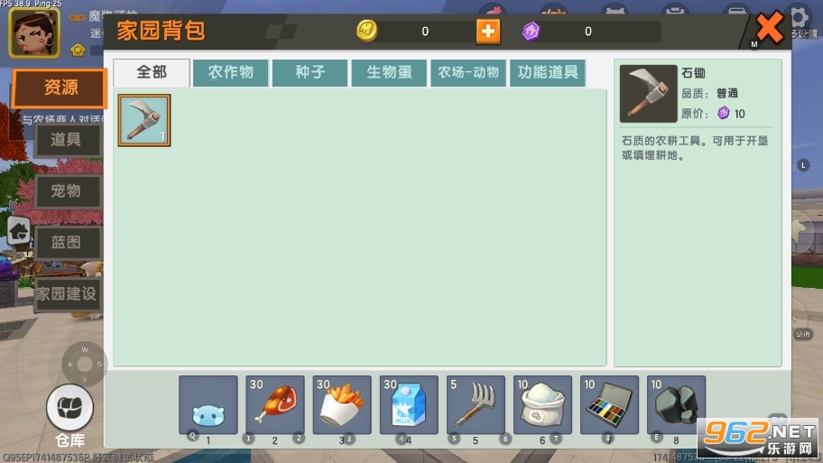The image size is (823, 463).
Task: Open the 农场-动物 farm animals tab
Action: pos(468,73)
